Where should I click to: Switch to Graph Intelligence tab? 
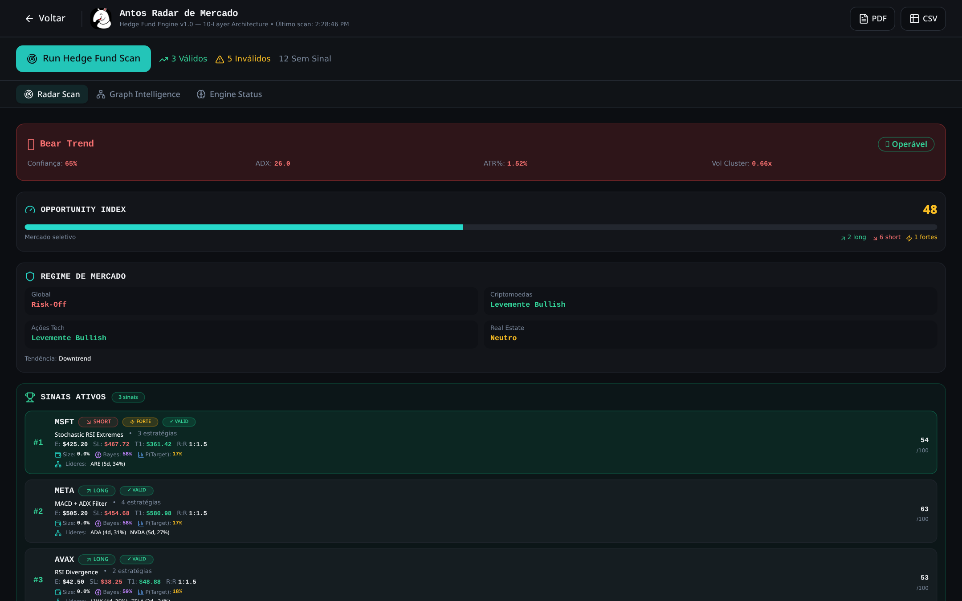click(139, 94)
